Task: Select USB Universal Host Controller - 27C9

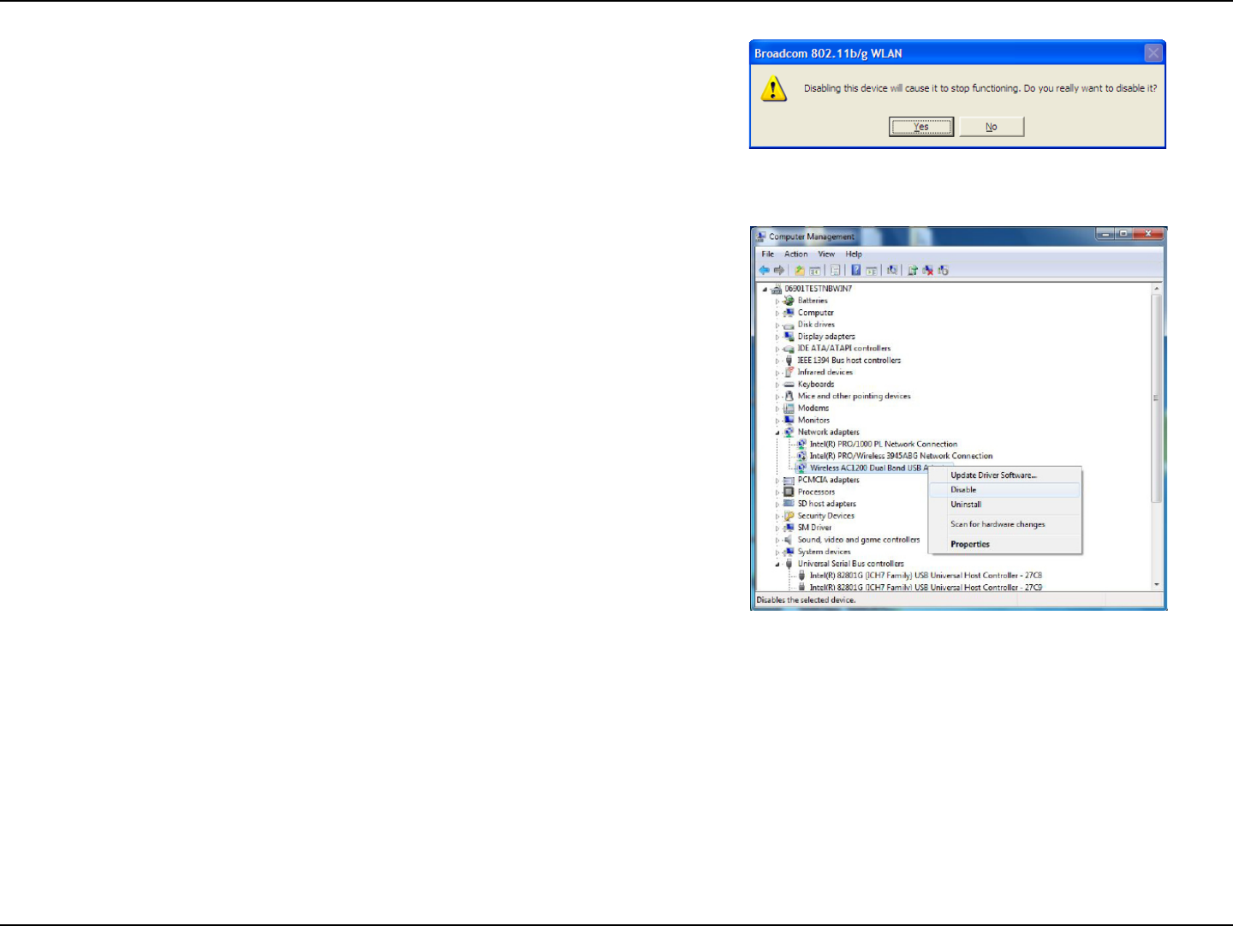Action: coord(926,588)
